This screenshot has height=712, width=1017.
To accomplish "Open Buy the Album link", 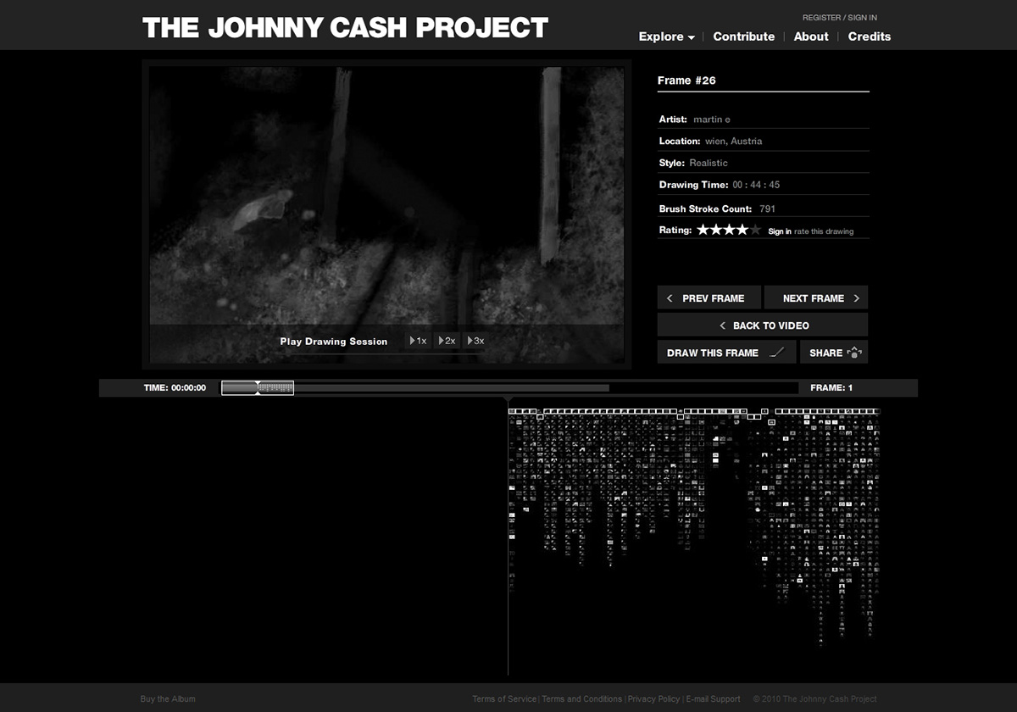I will tap(168, 699).
